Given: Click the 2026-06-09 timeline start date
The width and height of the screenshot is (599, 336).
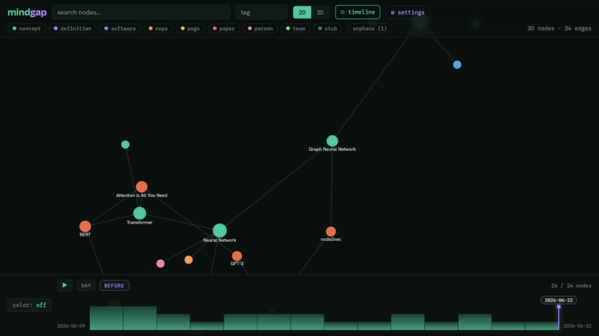Looking at the screenshot, I should tap(71, 326).
